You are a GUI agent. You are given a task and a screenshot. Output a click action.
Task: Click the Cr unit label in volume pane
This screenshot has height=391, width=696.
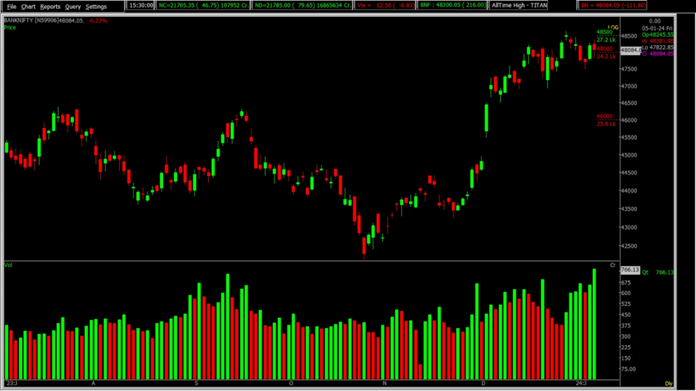612,265
